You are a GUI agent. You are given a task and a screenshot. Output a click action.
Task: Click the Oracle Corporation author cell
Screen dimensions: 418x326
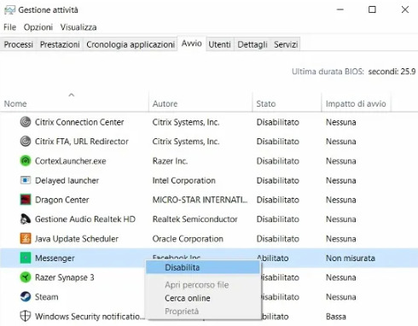tap(188, 239)
